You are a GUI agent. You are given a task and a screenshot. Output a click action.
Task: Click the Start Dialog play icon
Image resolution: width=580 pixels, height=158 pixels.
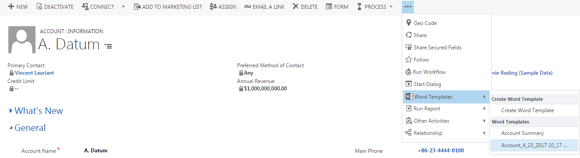409,84
